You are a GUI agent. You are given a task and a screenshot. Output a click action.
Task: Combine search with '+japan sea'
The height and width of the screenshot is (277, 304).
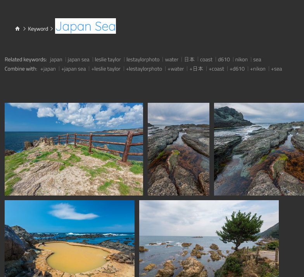click(x=74, y=69)
